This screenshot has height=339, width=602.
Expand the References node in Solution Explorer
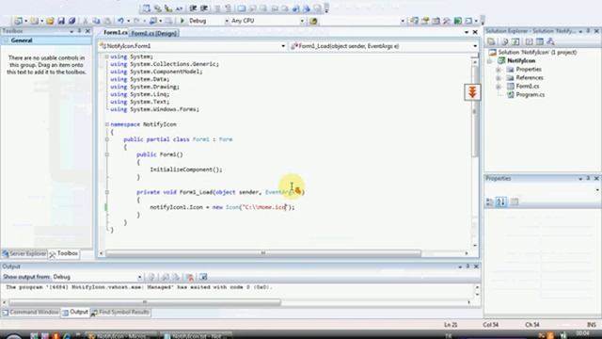[x=499, y=78]
